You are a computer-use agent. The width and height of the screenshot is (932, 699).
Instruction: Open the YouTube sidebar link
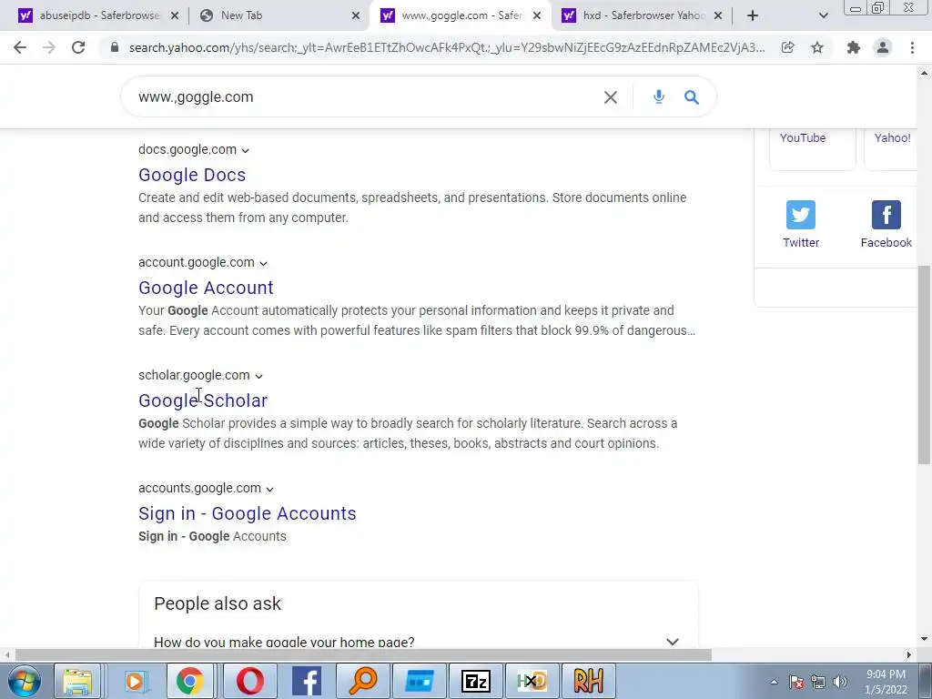point(803,138)
